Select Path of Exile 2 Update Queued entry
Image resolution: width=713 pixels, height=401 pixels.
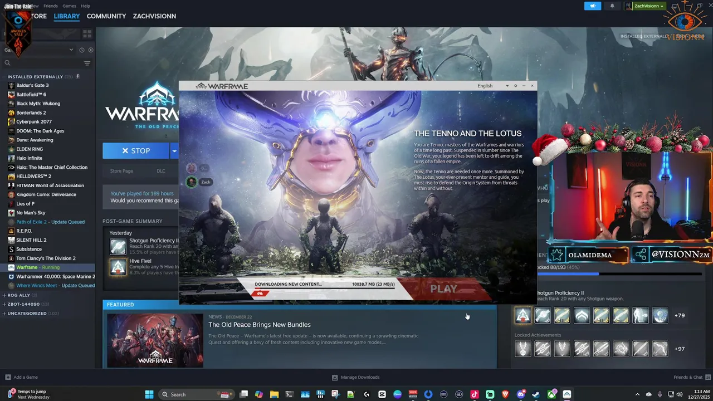click(50, 222)
